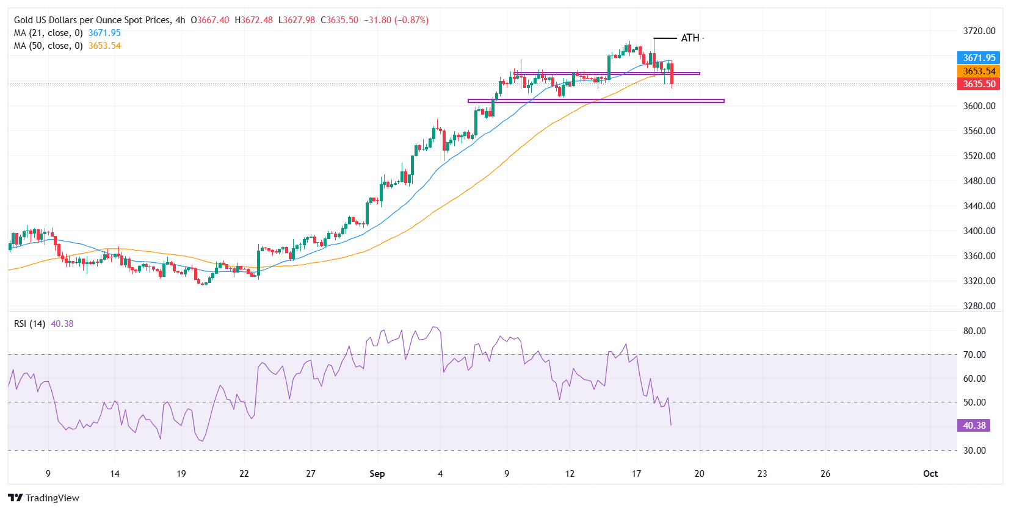Select the MA 21 indicator legend
This screenshot has width=1011, height=511.
click(67, 33)
